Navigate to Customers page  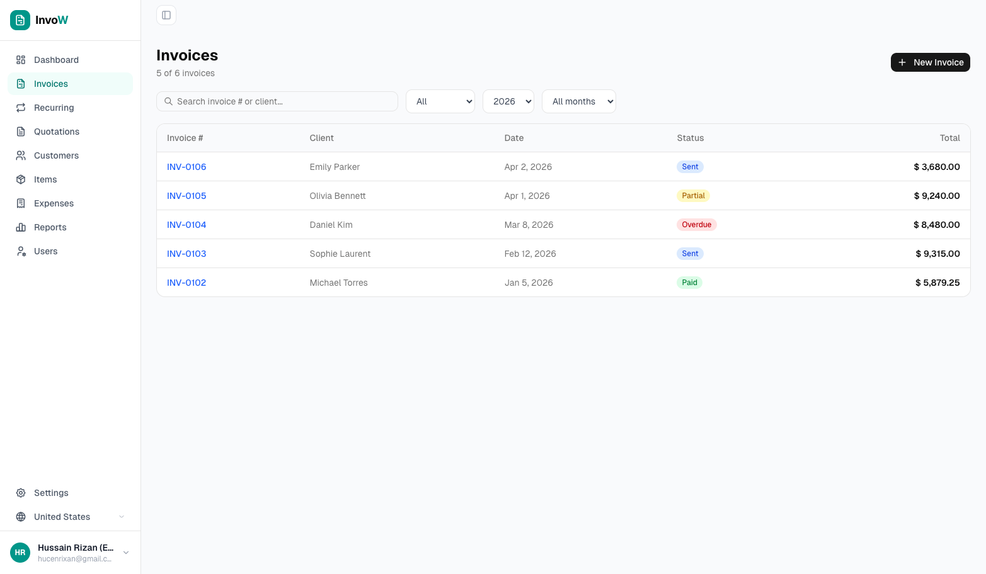tap(70, 155)
